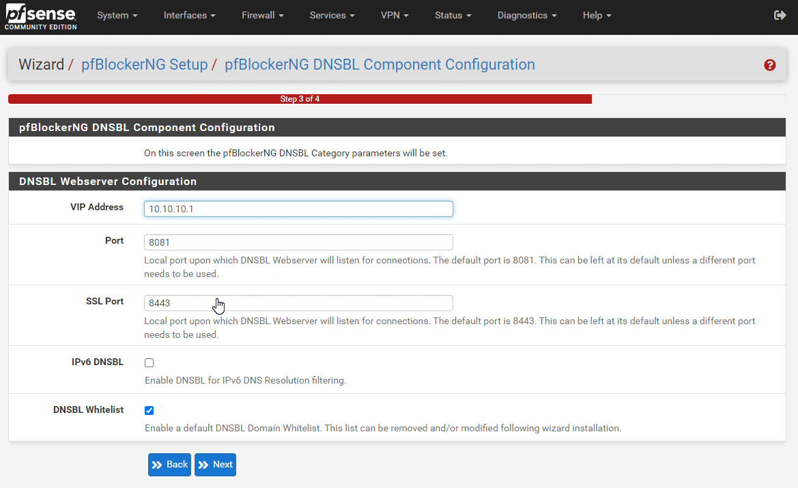798x488 pixels.
Task: Open the red help question mark icon
Action: [769, 66]
